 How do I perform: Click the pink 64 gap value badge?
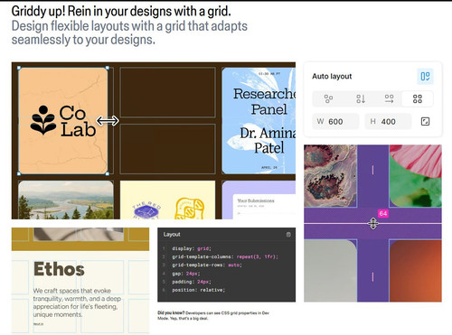coord(383,213)
